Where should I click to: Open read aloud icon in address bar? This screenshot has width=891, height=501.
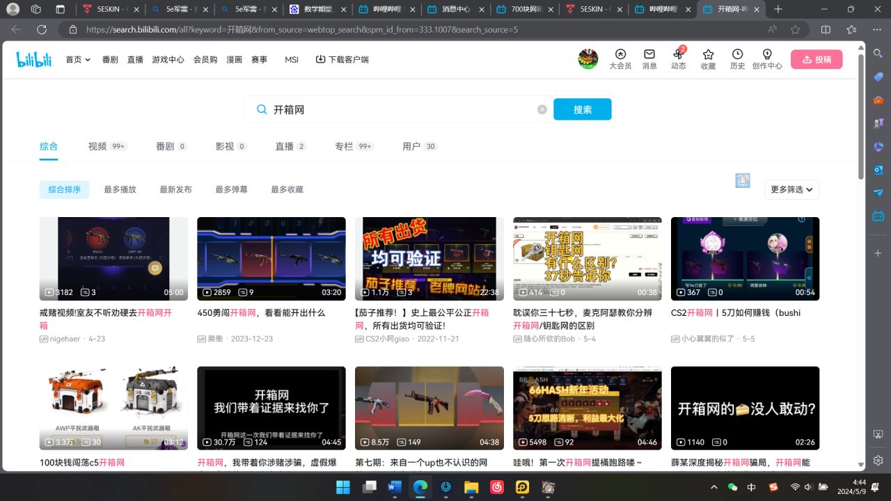coord(772,30)
